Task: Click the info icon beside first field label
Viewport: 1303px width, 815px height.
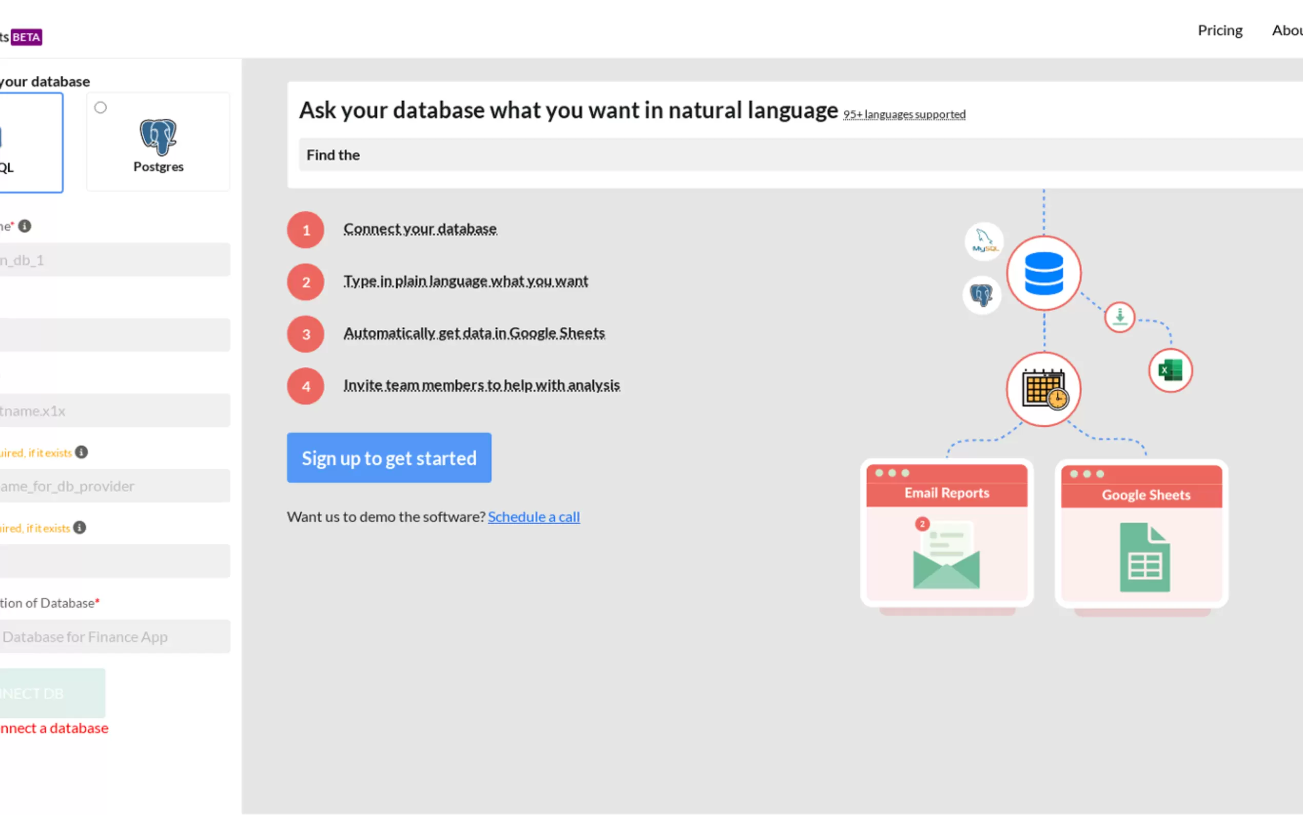Action: (25, 226)
